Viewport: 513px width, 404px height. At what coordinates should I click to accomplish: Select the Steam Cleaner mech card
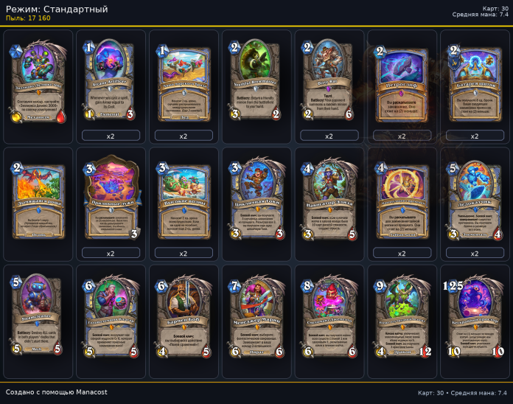point(37,315)
